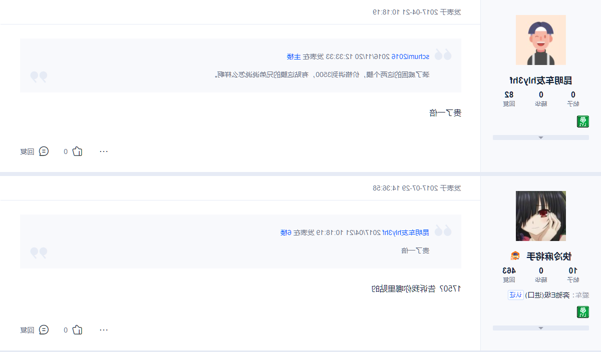Like the 2017-07-29 post with thumbs-up
601x352 pixels.
pyautogui.click(x=77, y=330)
